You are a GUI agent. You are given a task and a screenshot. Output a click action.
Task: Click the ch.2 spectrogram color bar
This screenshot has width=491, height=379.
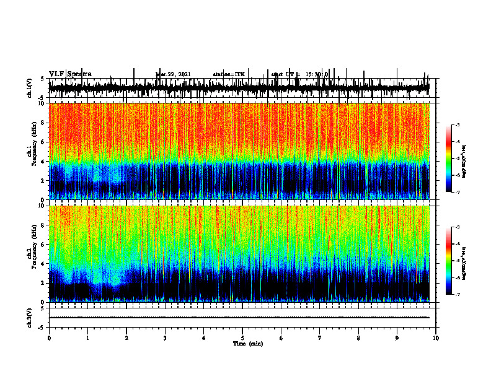point(448,261)
